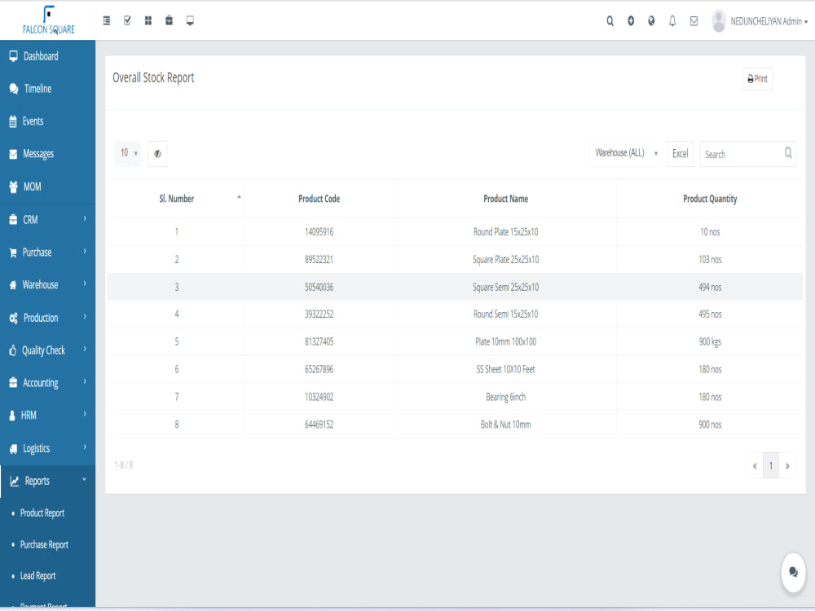
Task: Sort by Product Quantity column header
Action: click(x=710, y=199)
